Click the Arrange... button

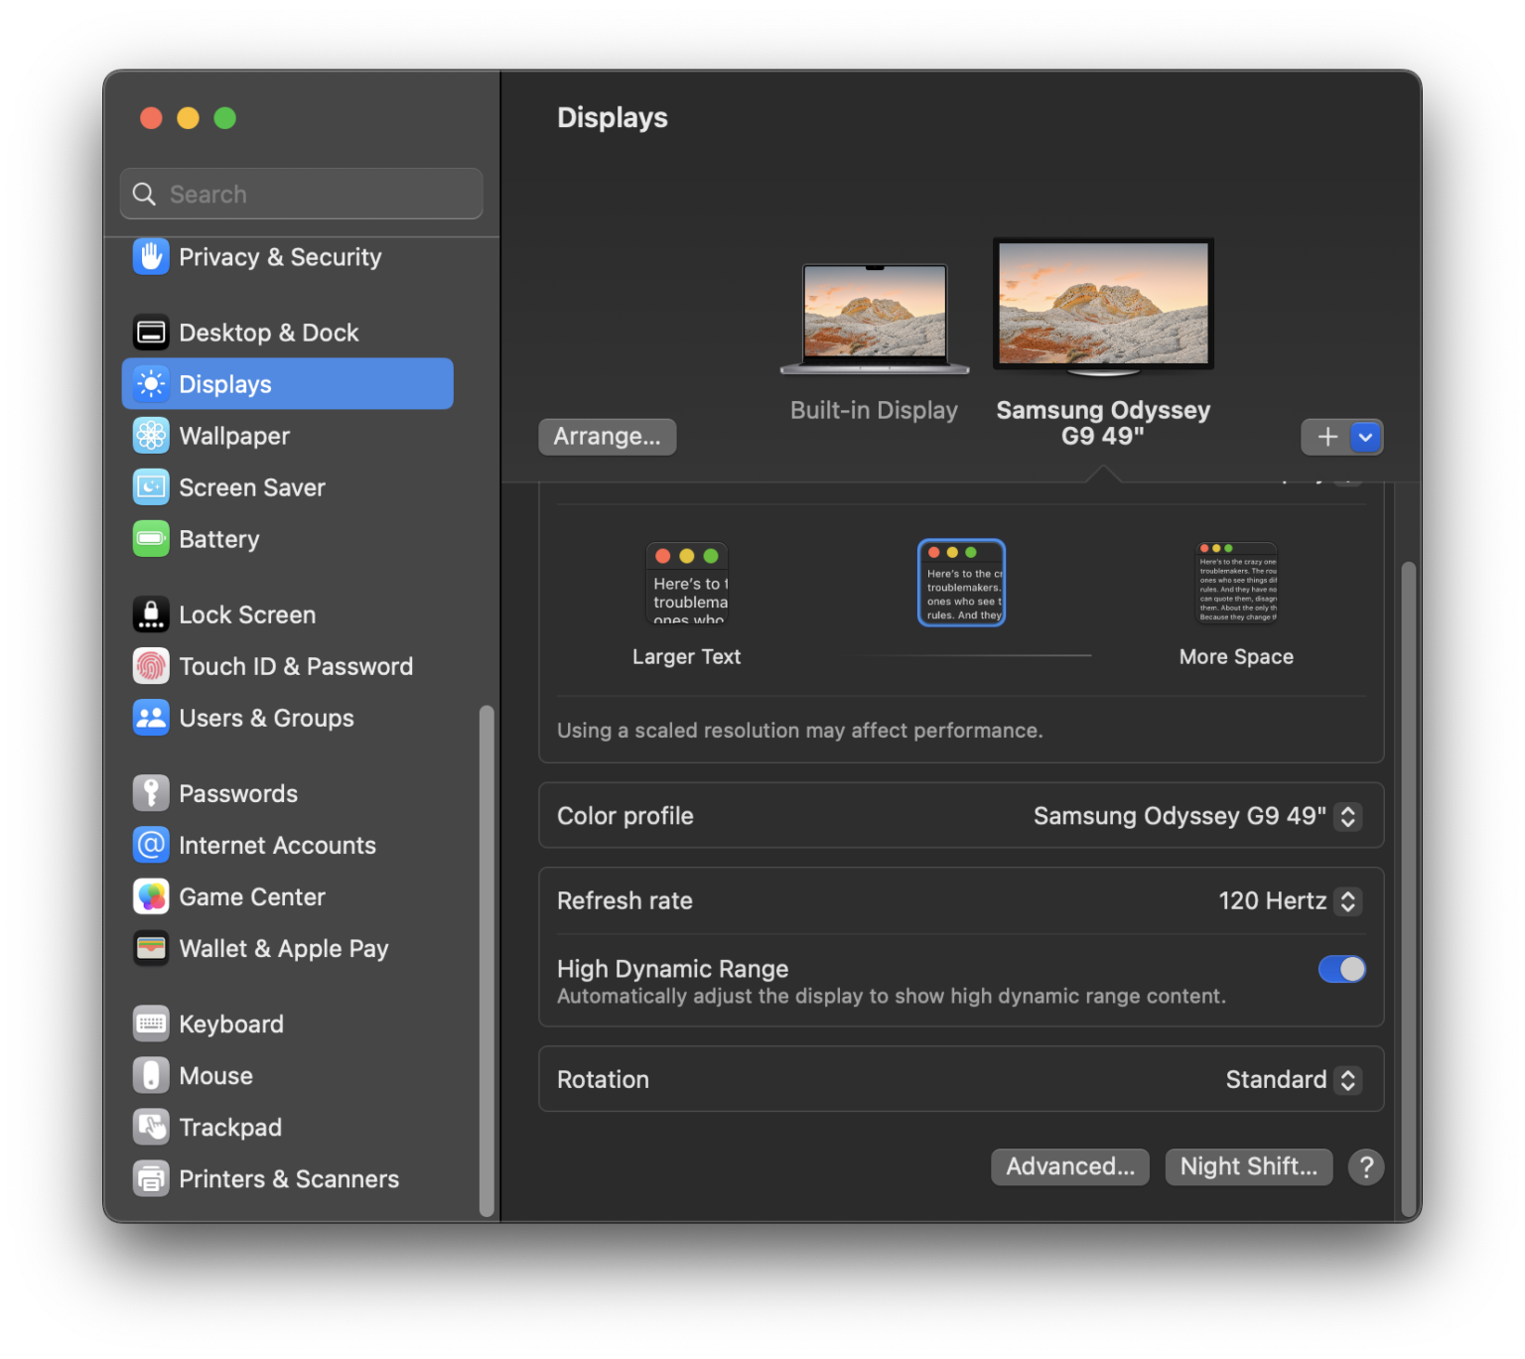pos(608,437)
